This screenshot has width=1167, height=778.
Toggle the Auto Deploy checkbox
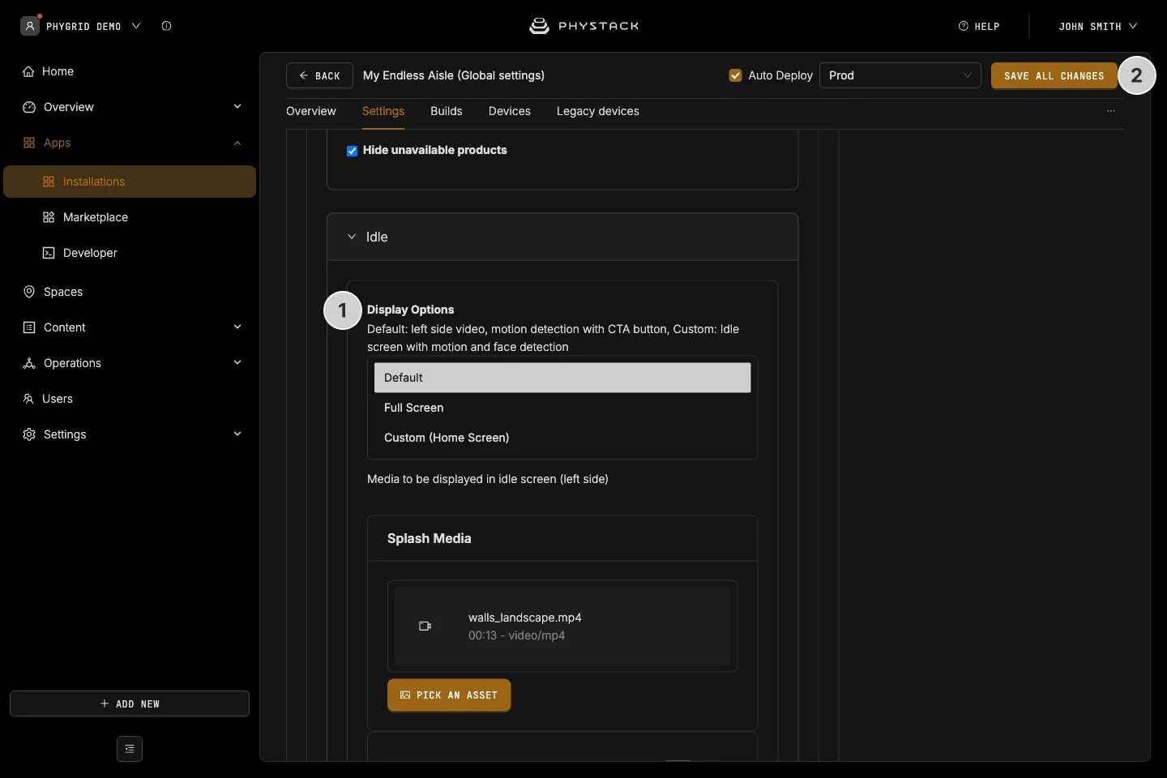pos(736,75)
